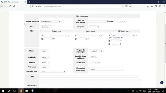The image size is (166, 93).
Task: Open the Localização dropdown
Action: pyautogui.click(x=93, y=63)
